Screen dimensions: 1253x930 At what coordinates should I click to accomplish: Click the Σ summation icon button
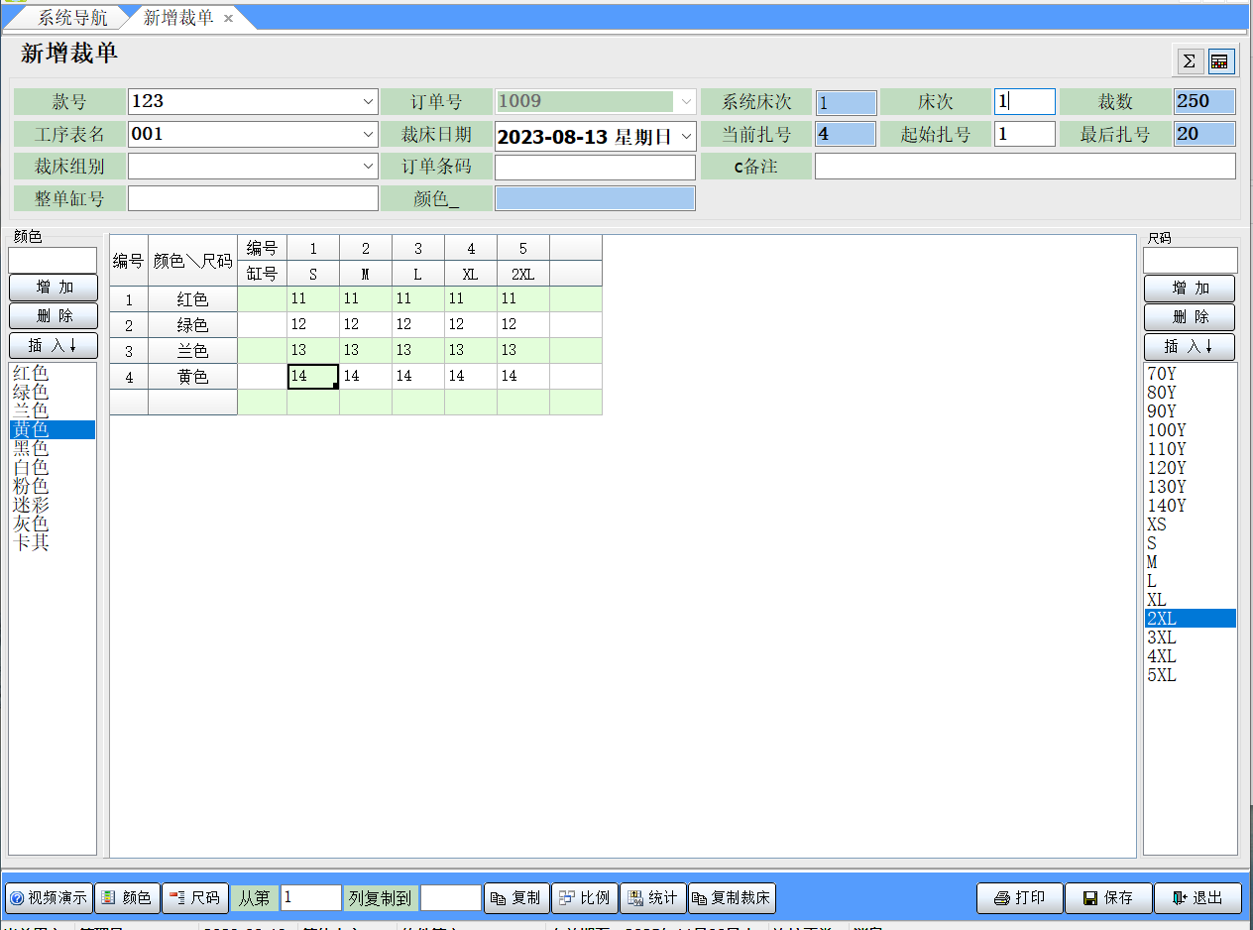pos(1189,61)
